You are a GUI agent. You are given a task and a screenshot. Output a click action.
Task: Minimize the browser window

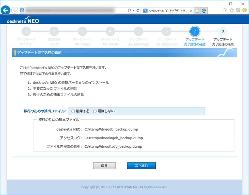(x=219, y=4)
